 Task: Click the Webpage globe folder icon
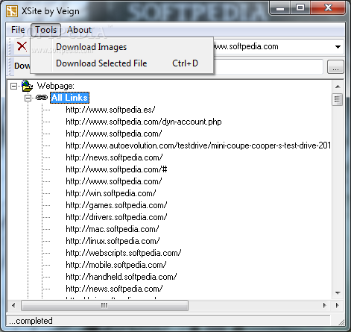(x=27, y=86)
